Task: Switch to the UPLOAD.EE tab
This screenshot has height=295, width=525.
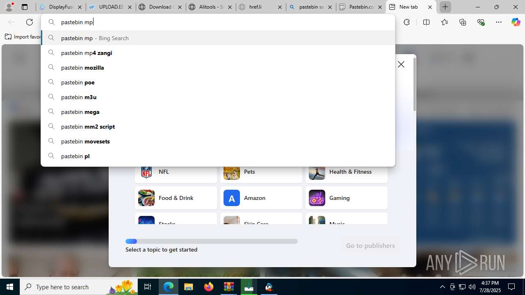Action: tap(111, 7)
